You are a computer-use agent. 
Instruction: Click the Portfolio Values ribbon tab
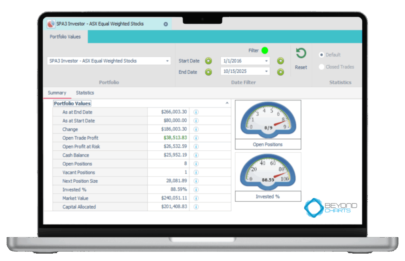click(65, 37)
